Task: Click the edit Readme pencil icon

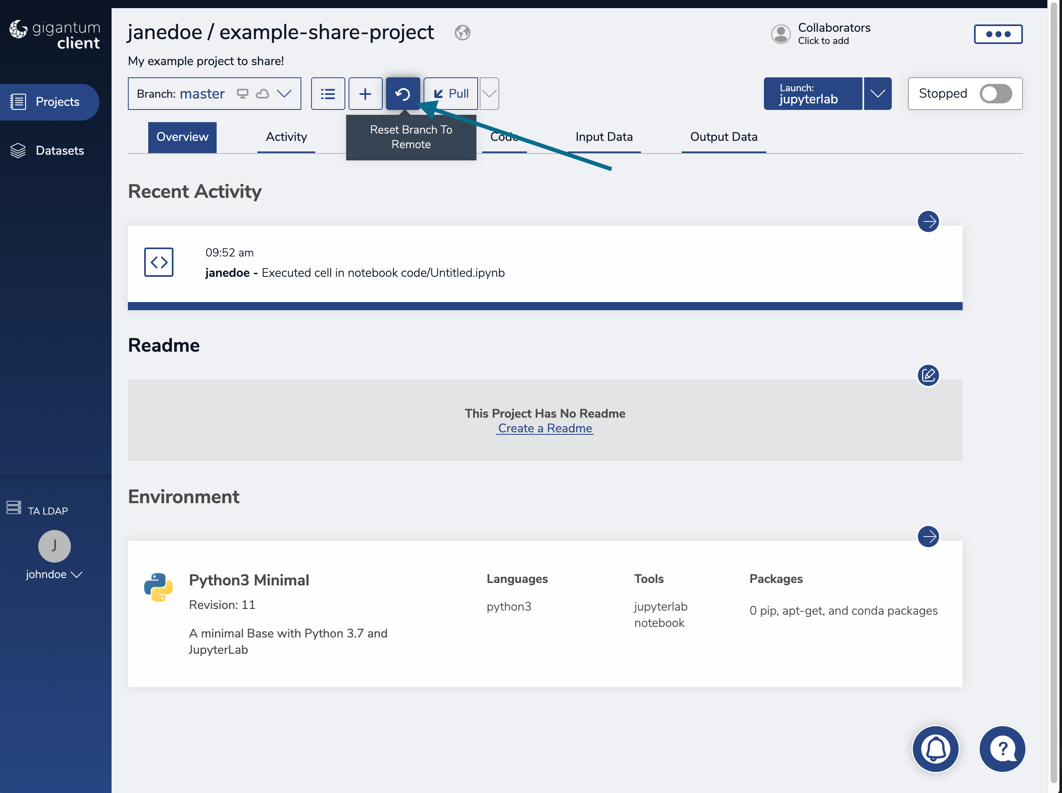Action: [x=928, y=375]
